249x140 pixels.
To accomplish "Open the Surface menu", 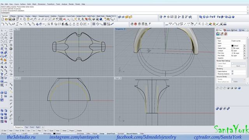I will [23, 4].
